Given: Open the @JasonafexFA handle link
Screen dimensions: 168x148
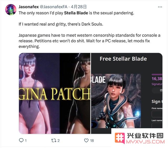Looking at the screenshot, I should (x=54, y=7).
